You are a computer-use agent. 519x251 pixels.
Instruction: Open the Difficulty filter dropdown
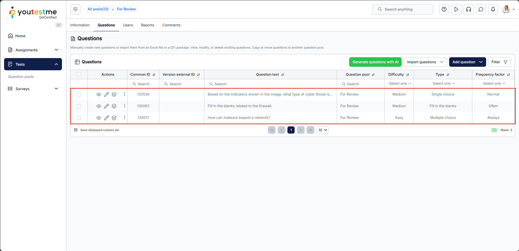(x=399, y=84)
